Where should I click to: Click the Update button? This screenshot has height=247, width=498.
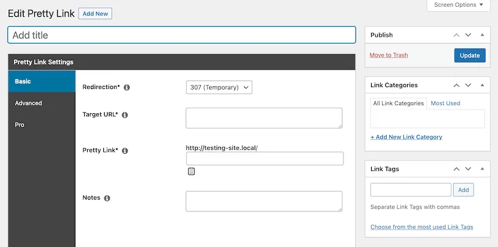point(470,55)
